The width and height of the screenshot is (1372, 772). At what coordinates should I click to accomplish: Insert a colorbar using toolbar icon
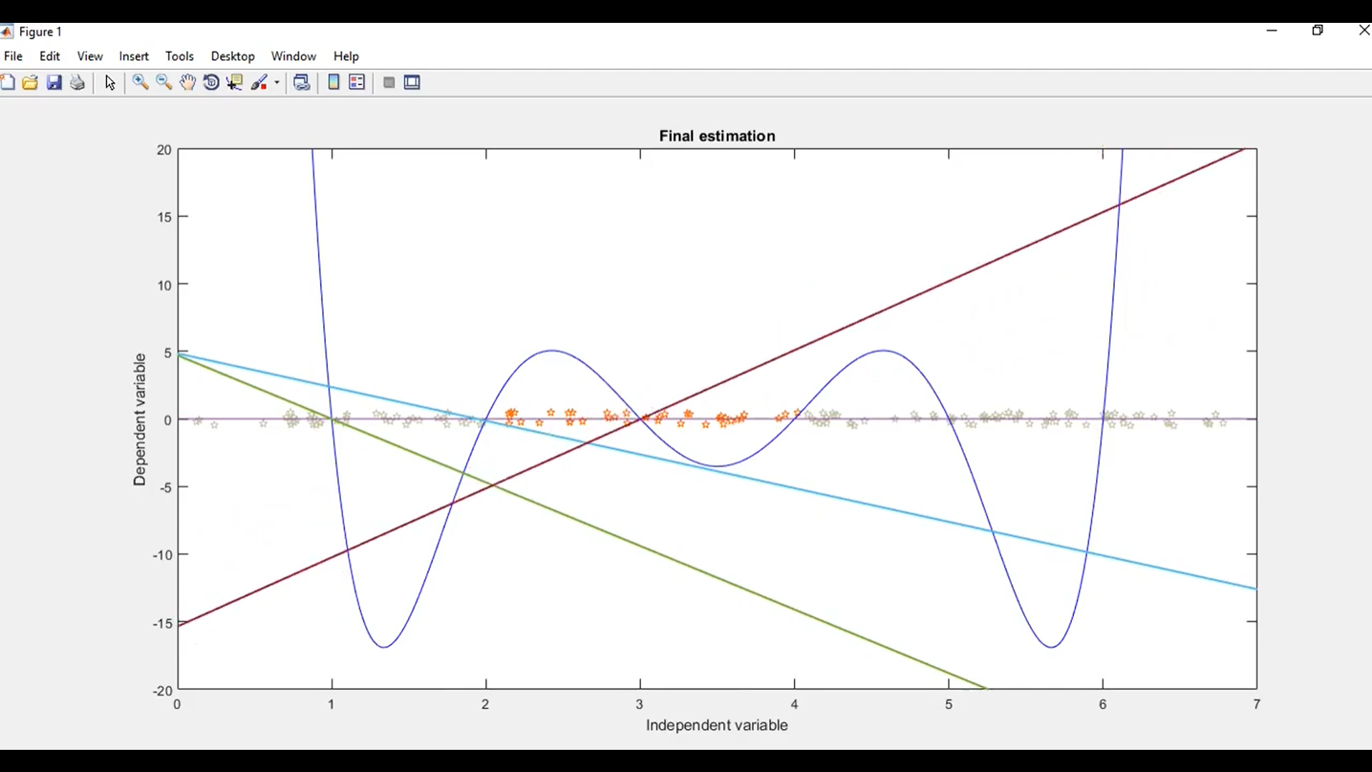[334, 83]
